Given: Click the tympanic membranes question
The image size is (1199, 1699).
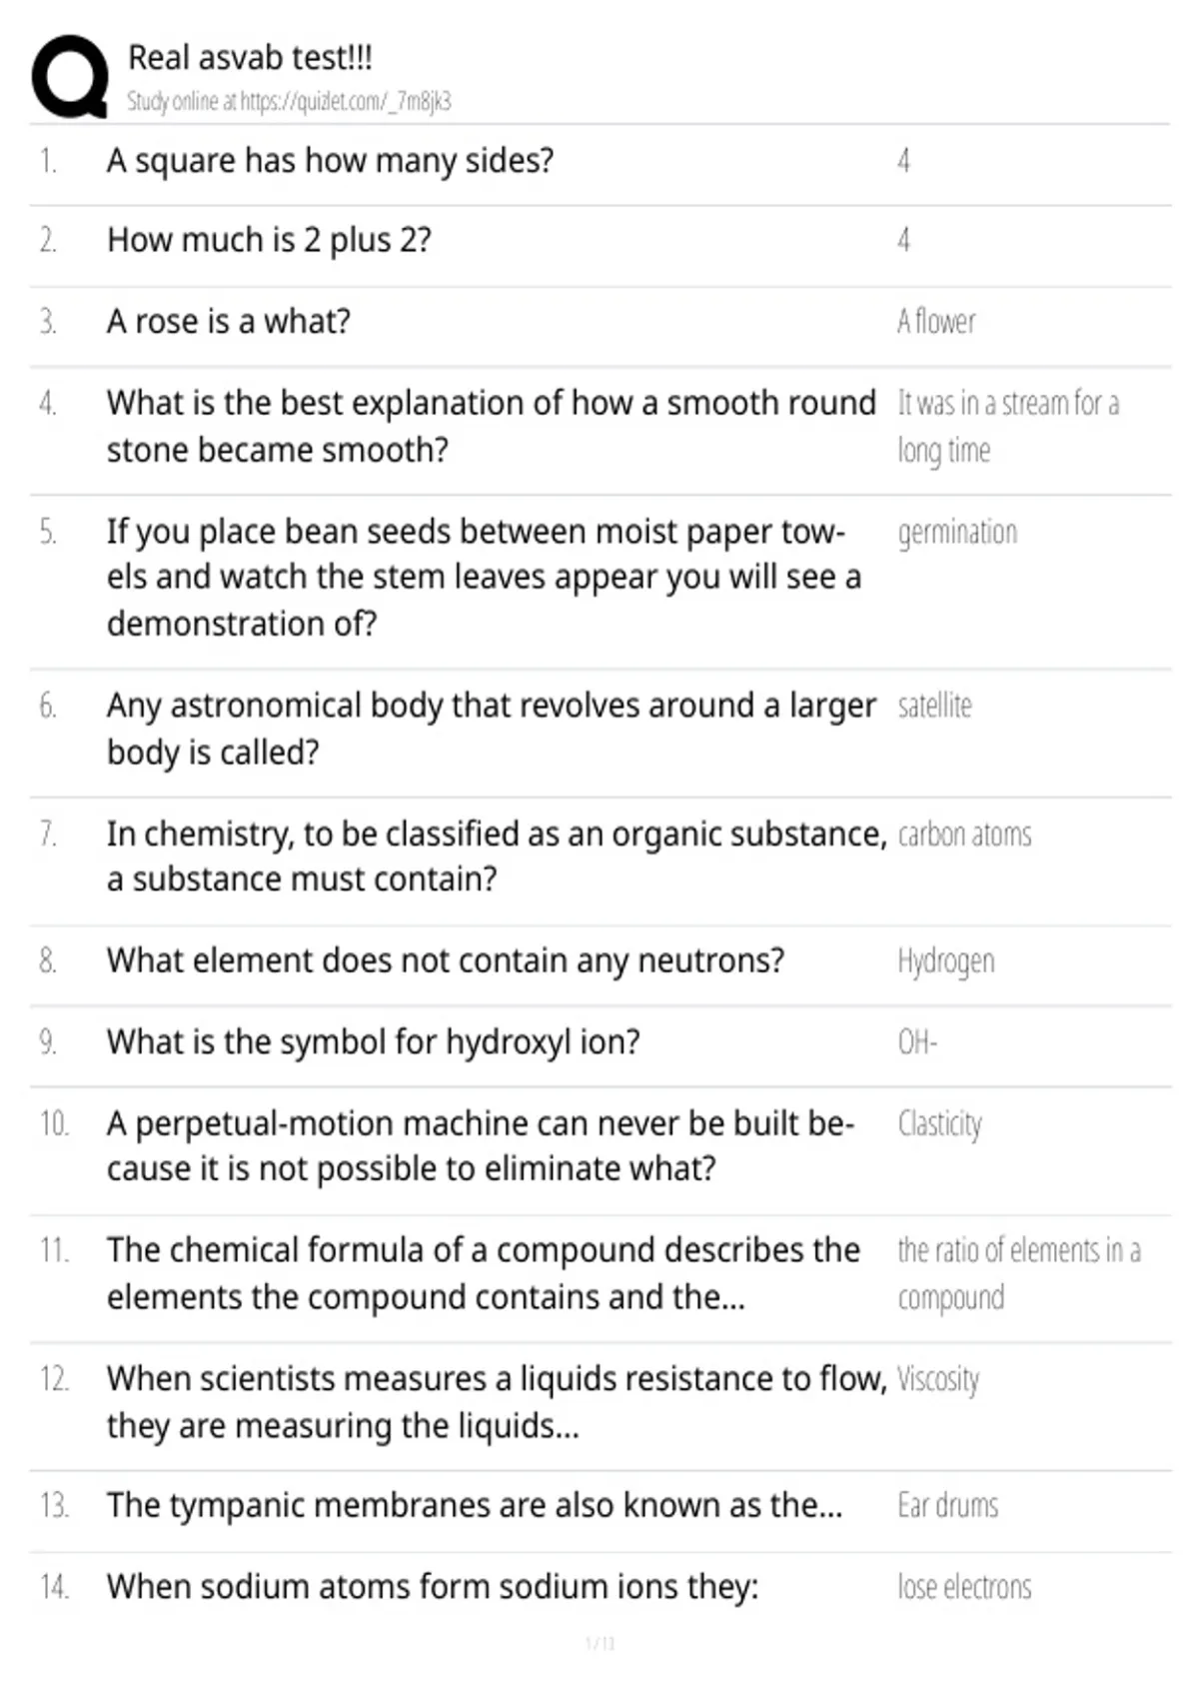Looking at the screenshot, I should click(475, 1506).
